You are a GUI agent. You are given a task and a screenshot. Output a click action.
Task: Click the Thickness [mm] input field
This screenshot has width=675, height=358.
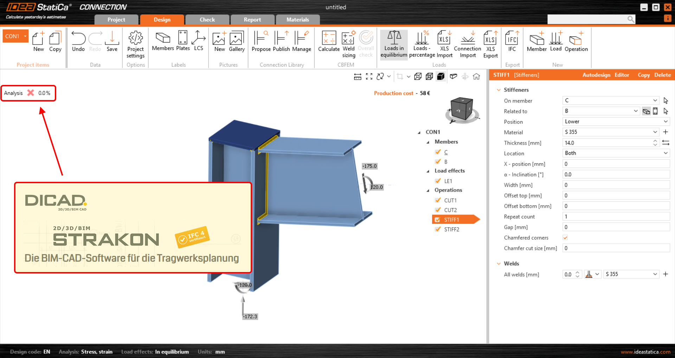click(x=607, y=143)
